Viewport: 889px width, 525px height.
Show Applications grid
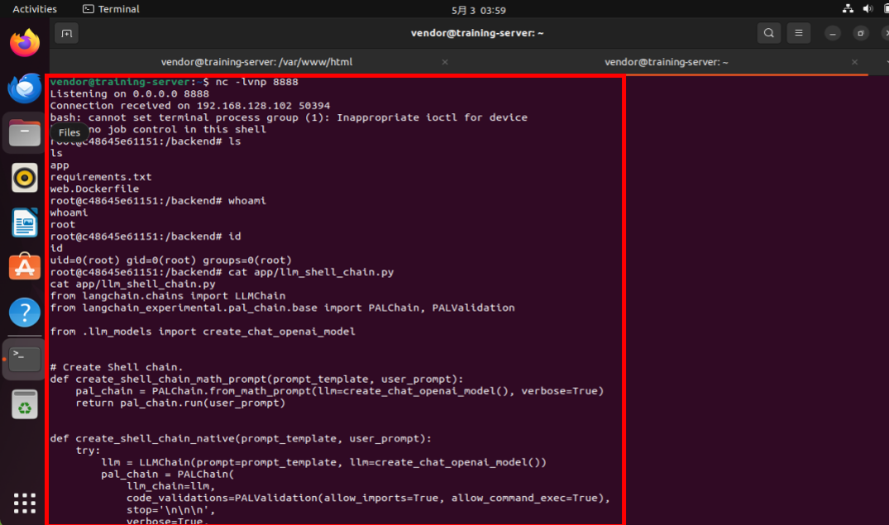click(25, 502)
